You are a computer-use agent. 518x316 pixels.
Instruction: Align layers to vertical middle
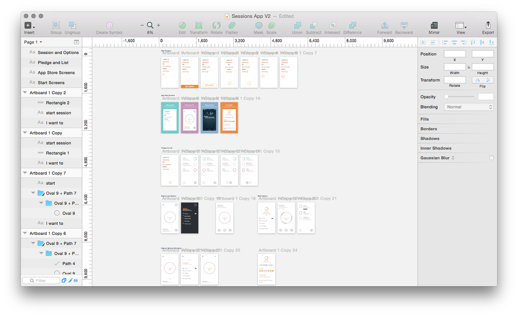tap(482, 42)
